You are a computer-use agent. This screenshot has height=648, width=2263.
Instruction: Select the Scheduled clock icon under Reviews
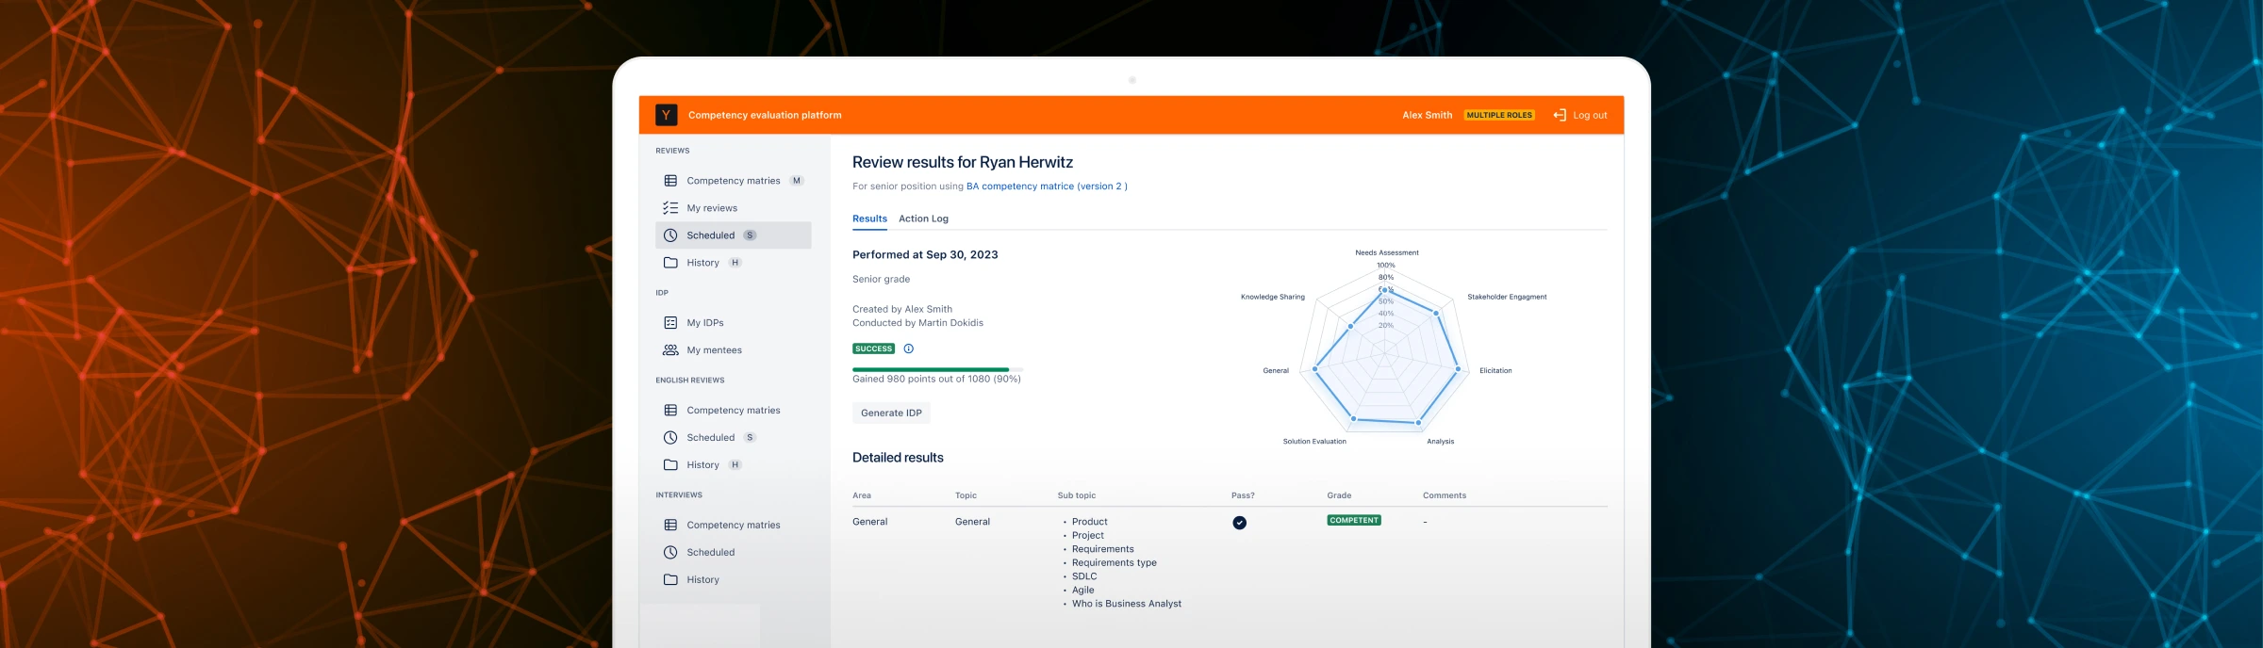[x=670, y=235]
